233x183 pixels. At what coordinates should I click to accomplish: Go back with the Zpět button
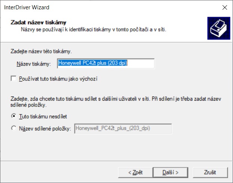[x=135, y=173]
